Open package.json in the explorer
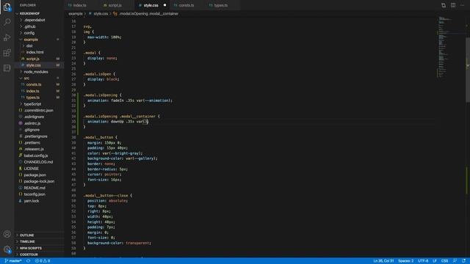 click(39, 175)
